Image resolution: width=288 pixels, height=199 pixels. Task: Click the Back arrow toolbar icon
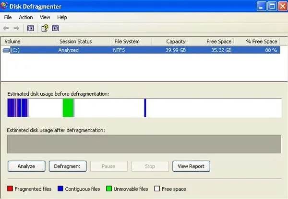[6, 28]
